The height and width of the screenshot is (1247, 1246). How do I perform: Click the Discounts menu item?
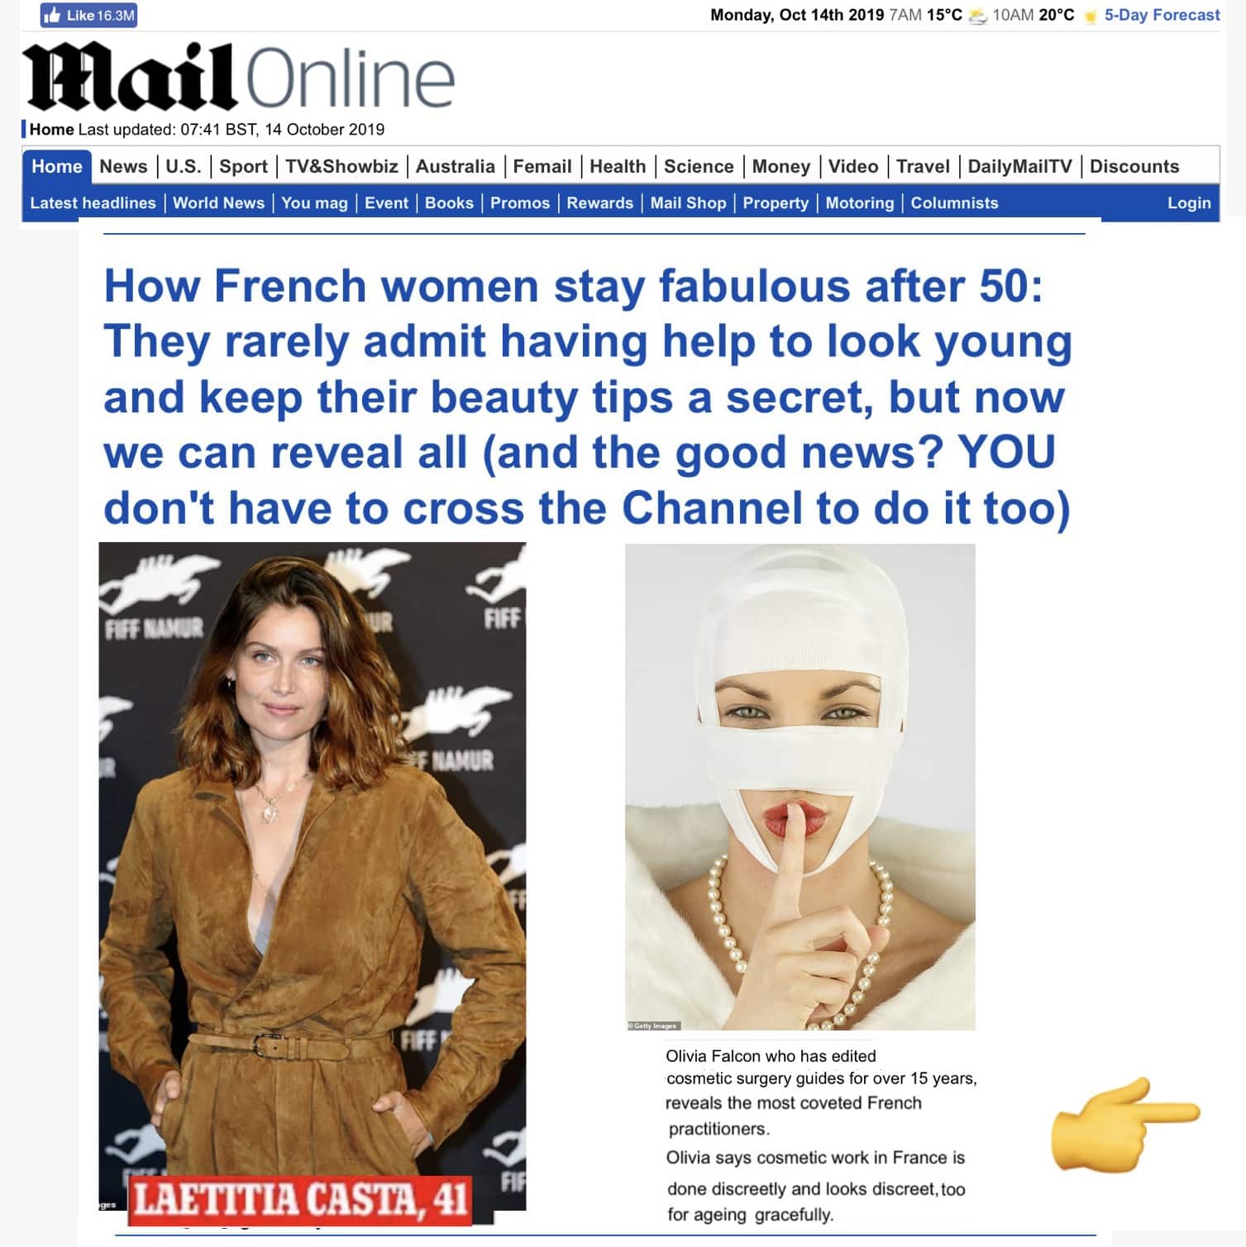click(1134, 166)
